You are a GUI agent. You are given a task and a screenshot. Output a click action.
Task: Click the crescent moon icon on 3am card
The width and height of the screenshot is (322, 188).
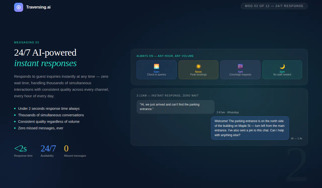tap(282, 66)
